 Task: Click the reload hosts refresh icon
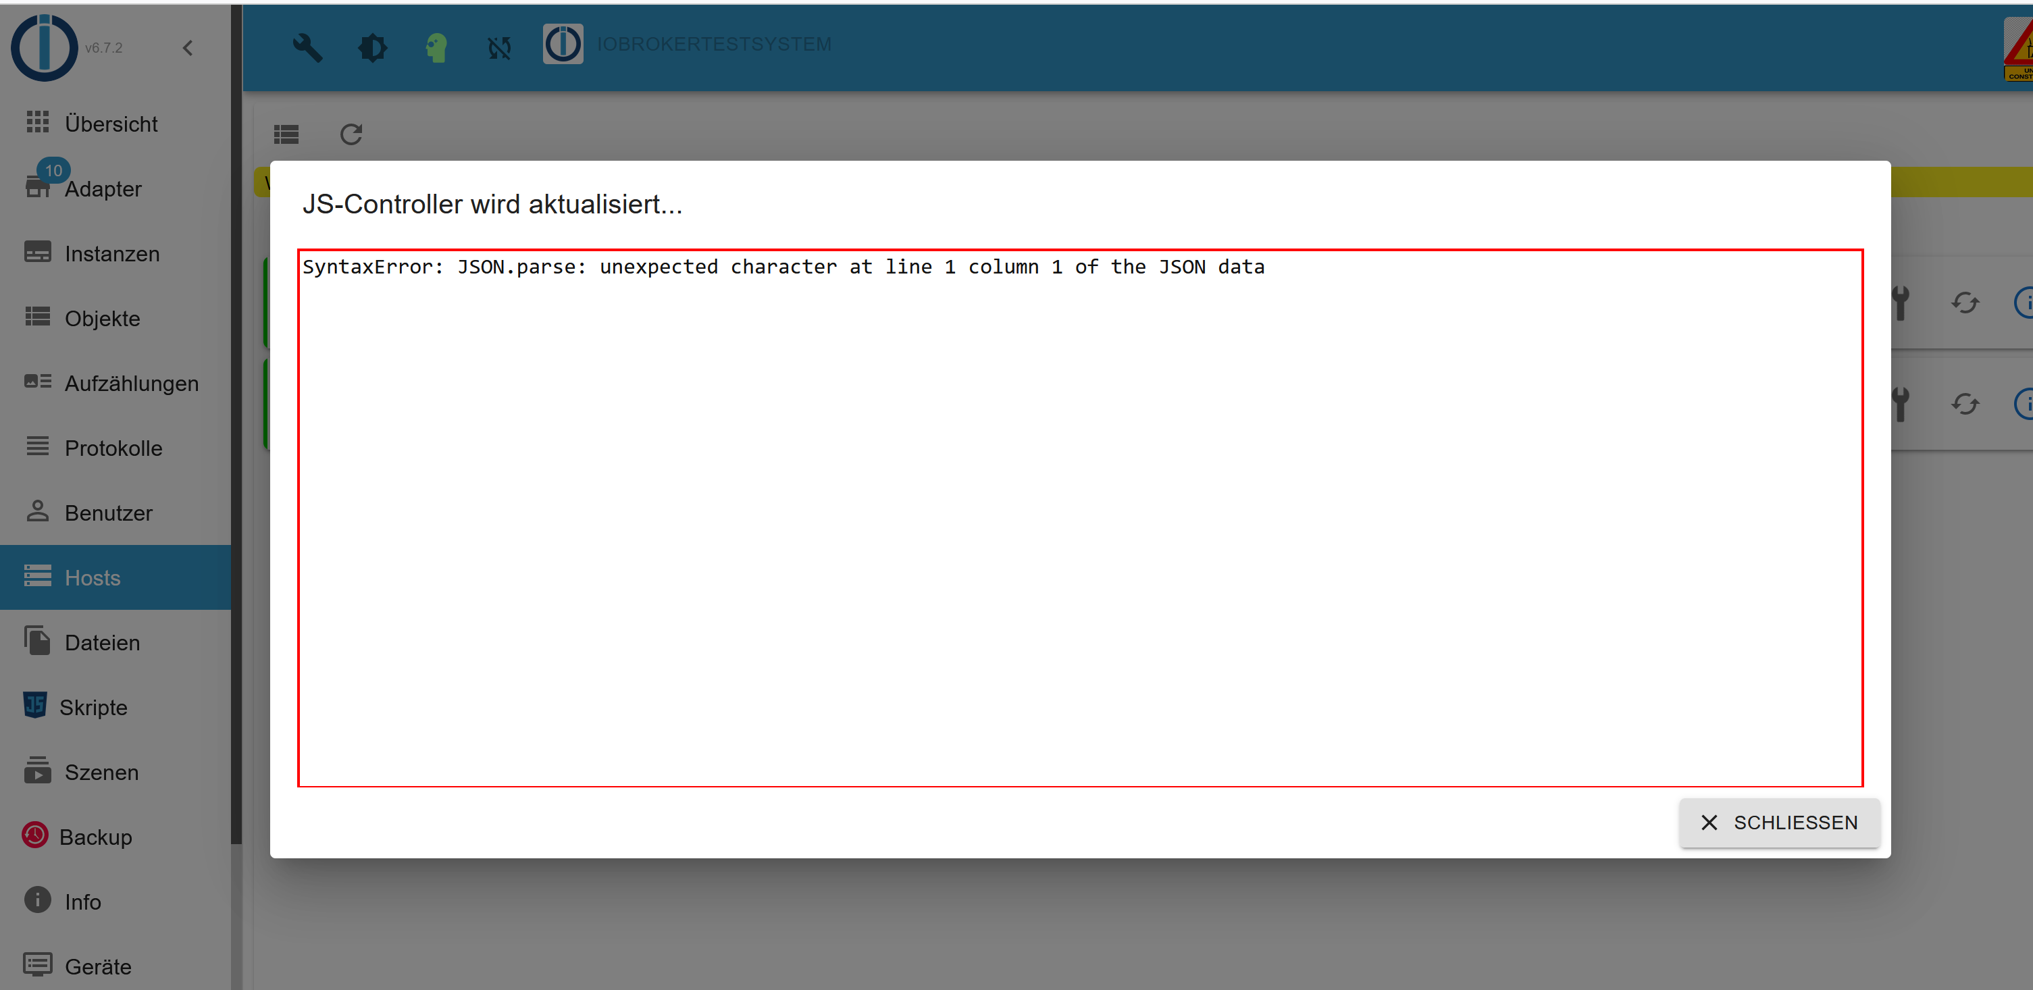coord(351,134)
